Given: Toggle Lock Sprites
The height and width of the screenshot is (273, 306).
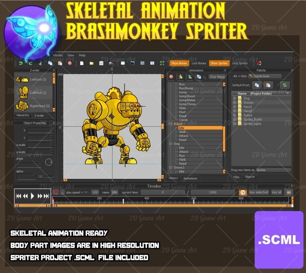Looking at the screenshot, I should (240, 63).
